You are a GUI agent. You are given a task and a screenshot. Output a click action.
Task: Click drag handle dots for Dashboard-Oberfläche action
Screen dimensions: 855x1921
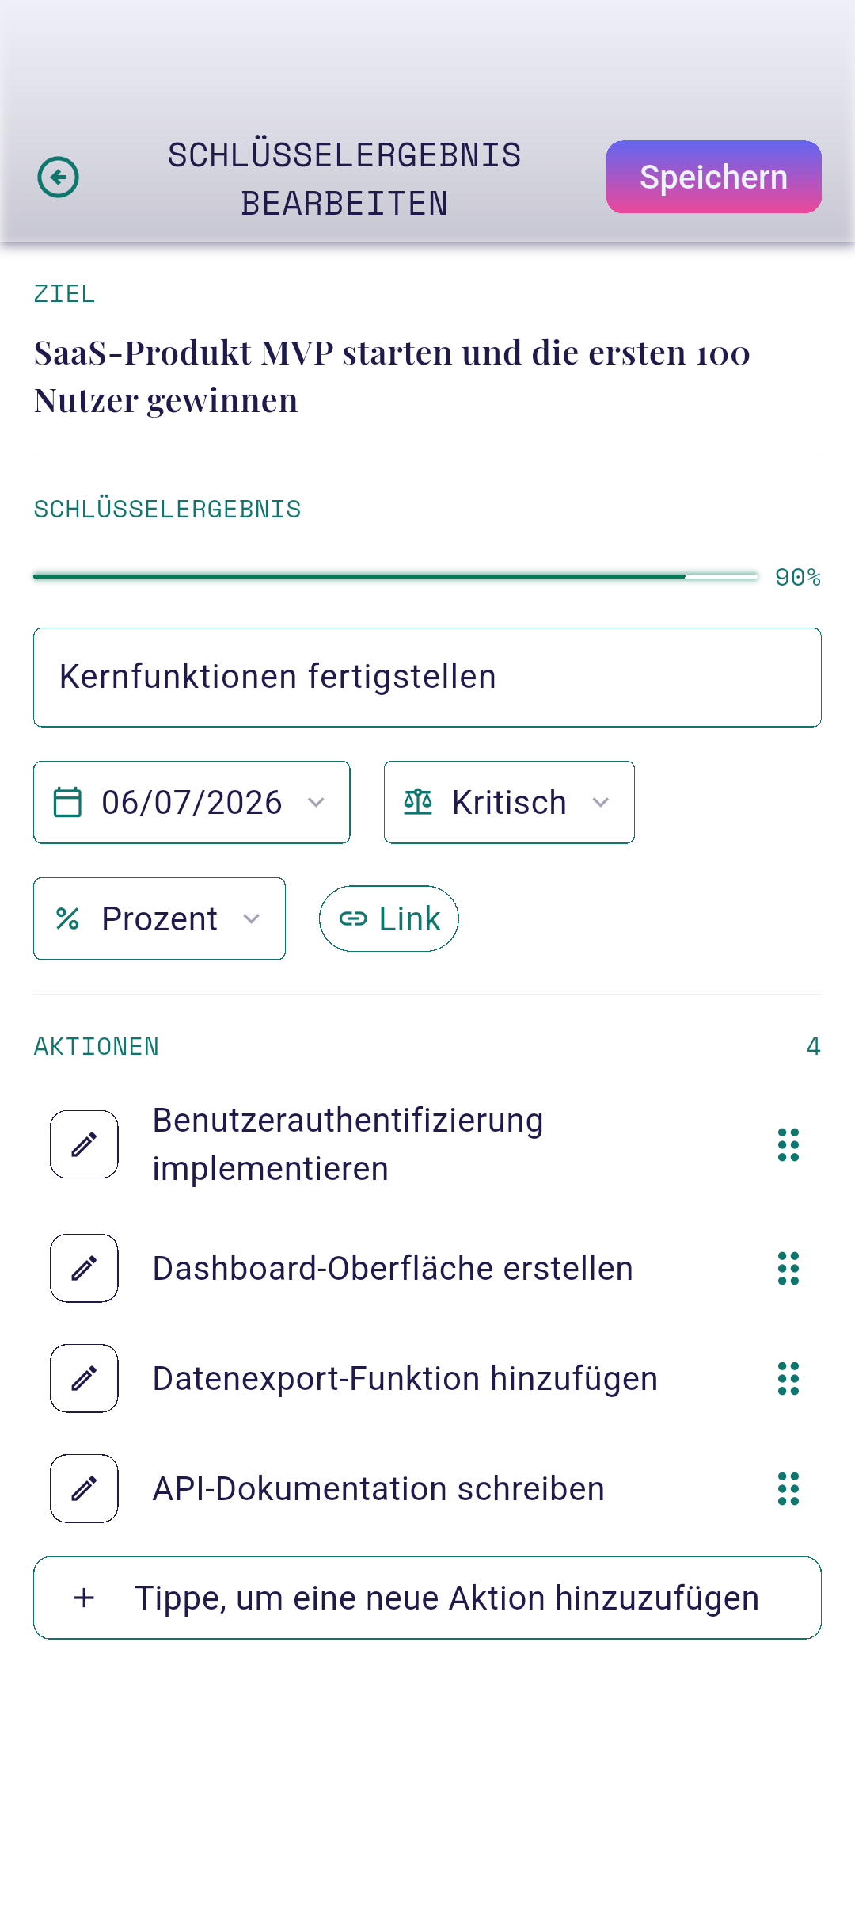pyautogui.click(x=788, y=1268)
